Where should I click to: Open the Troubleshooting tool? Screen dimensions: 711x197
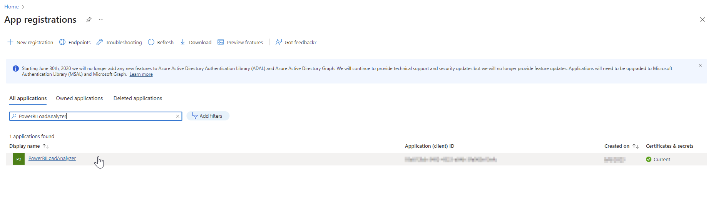click(x=119, y=42)
